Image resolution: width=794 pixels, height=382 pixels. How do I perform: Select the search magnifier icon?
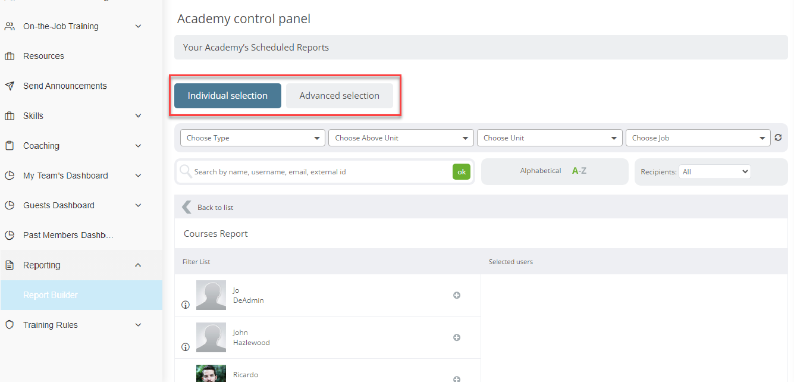click(x=185, y=171)
